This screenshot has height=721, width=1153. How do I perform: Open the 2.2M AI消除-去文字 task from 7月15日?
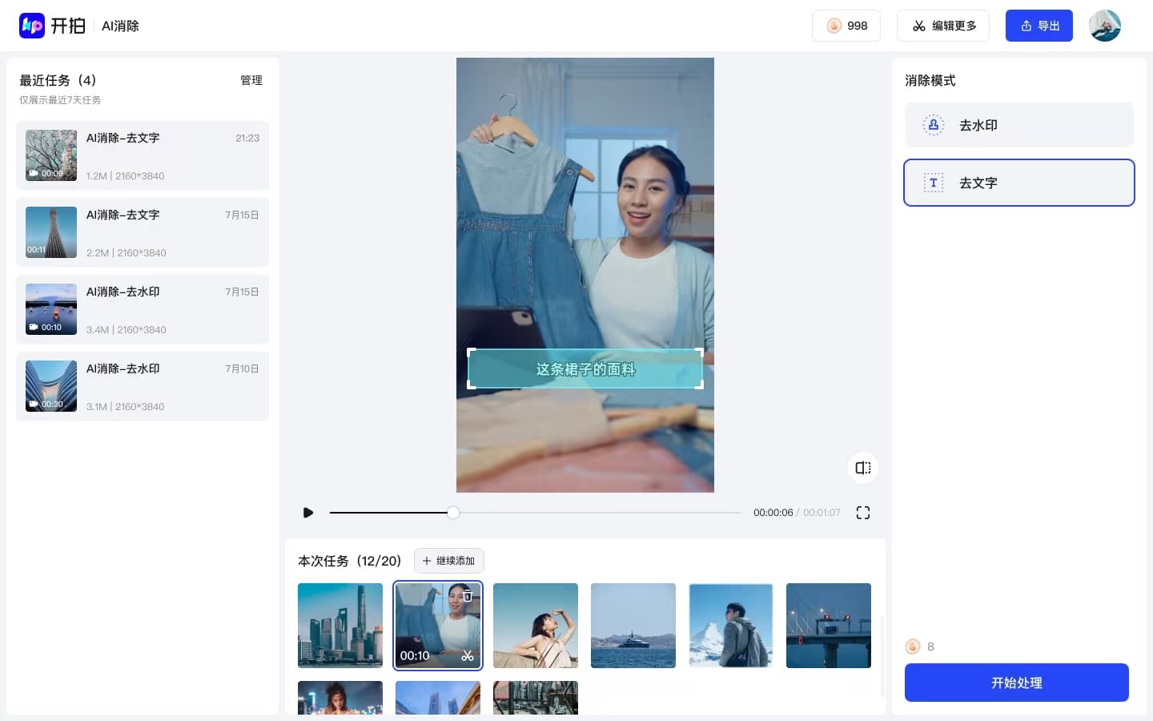coord(143,232)
